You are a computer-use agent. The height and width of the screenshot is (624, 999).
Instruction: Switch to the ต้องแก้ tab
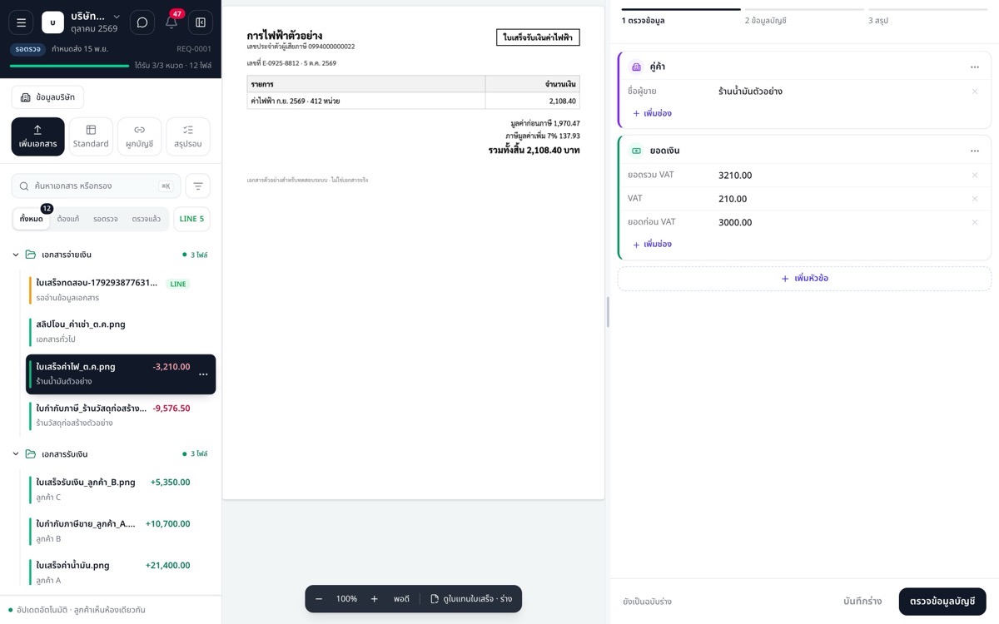point(68,219)
